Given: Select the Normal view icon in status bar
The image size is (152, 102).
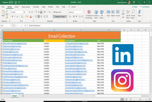Looking at the screenshot, I should click(x=122, y=99).
